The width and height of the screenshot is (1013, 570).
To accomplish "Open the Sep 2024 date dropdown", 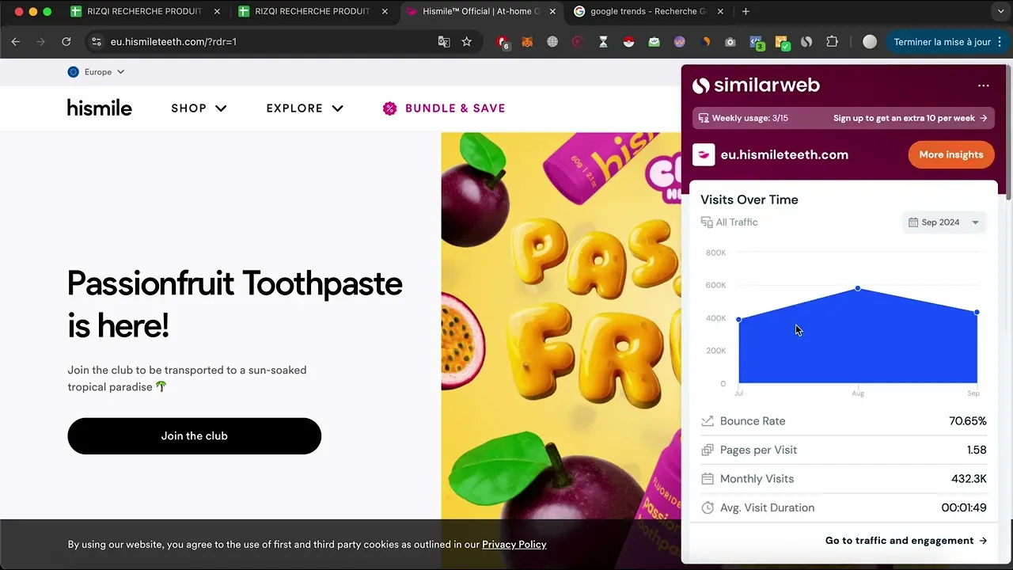I will 944,222.
